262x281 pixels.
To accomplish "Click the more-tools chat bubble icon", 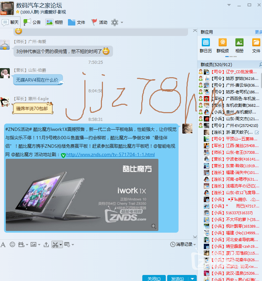I will point(67,244).
